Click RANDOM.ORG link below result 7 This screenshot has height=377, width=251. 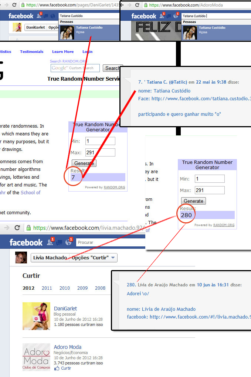coord(114,187)
